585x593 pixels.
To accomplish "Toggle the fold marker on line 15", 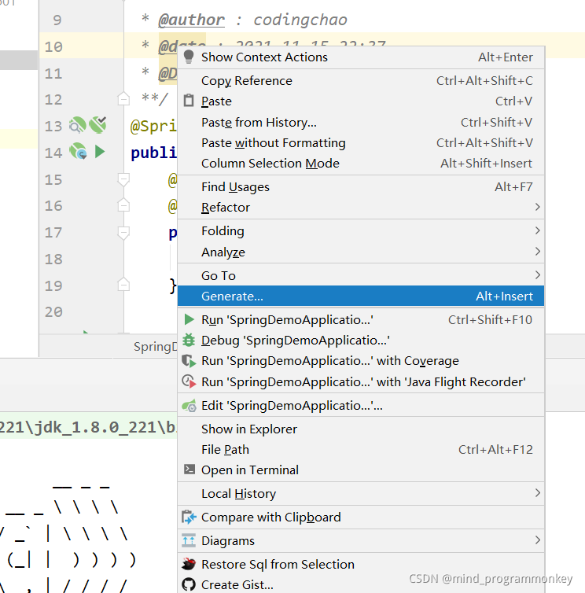I will pyautogui.click(x=123, y=179).
